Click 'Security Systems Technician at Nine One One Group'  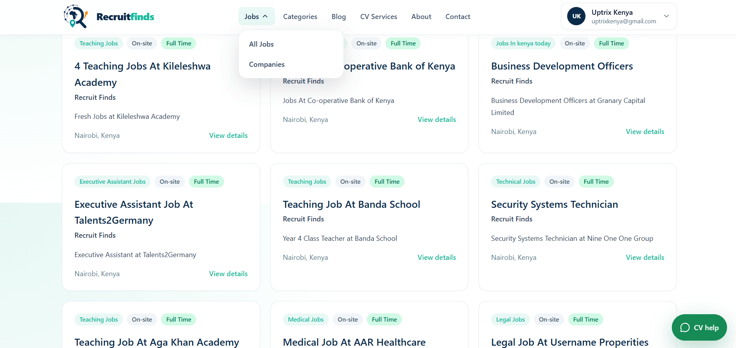coord(572,238)
